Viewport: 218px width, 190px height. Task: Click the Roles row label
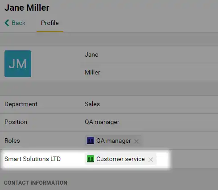12,140
